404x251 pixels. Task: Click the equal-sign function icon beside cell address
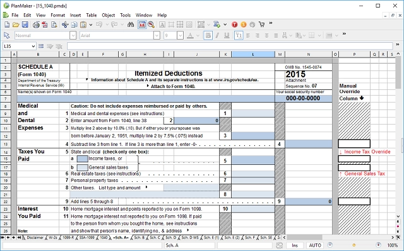coord(41,46)
